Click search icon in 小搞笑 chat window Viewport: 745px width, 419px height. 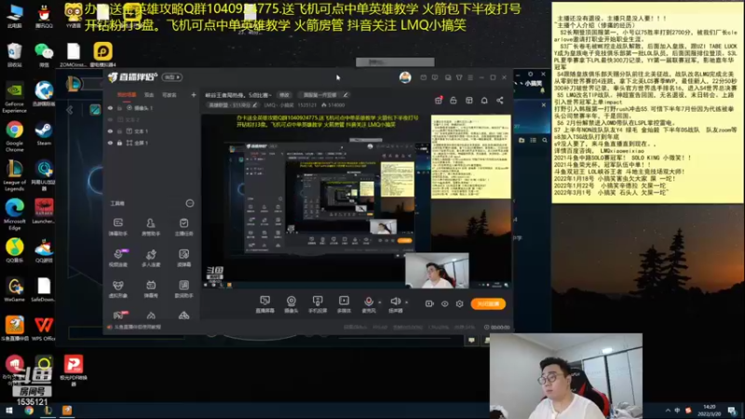pyautogui.click(x=545, y=141)
